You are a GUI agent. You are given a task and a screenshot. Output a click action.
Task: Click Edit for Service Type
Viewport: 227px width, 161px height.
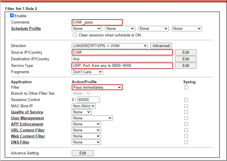click(x=186, y=66)
